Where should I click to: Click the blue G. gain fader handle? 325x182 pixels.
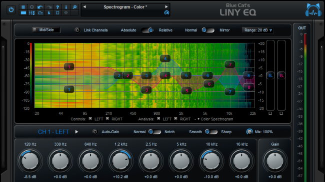pyautogui.click(x=270, y=76)
